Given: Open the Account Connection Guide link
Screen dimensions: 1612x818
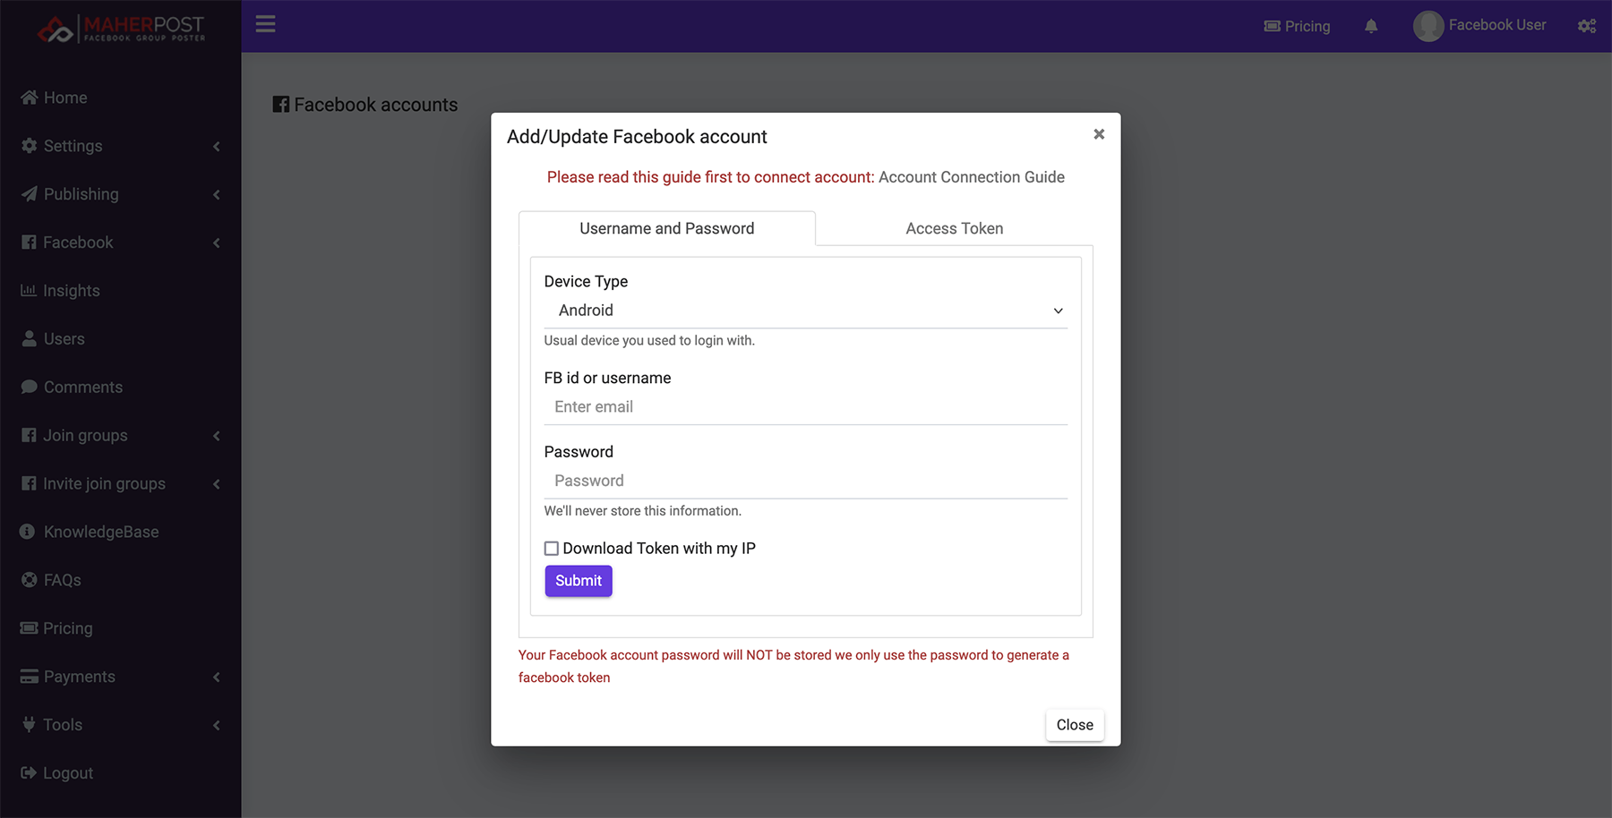Looking at the screenshot, I should [972, 177].
